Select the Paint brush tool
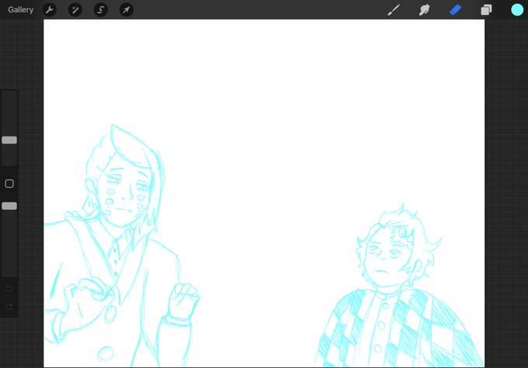This screenshot has height=368, width=528. pos(394,10)
